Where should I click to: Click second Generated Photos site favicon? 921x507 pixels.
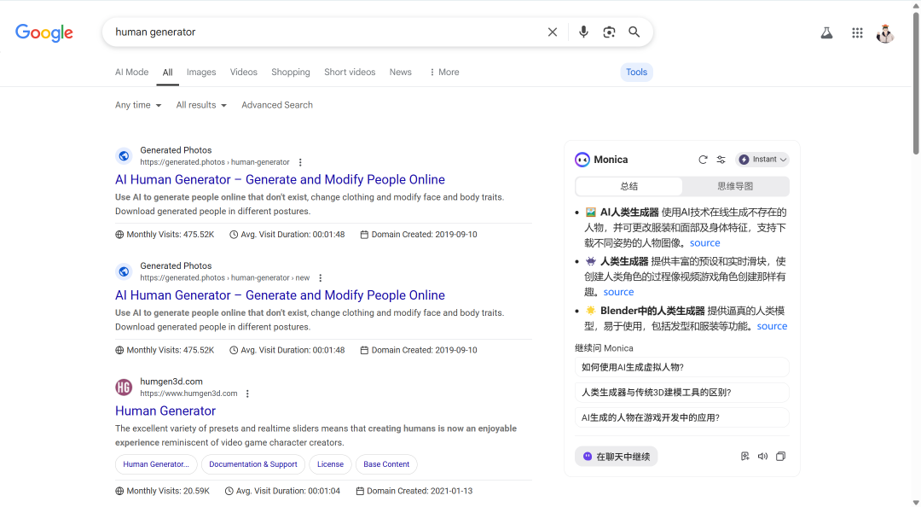click(124, 271)
